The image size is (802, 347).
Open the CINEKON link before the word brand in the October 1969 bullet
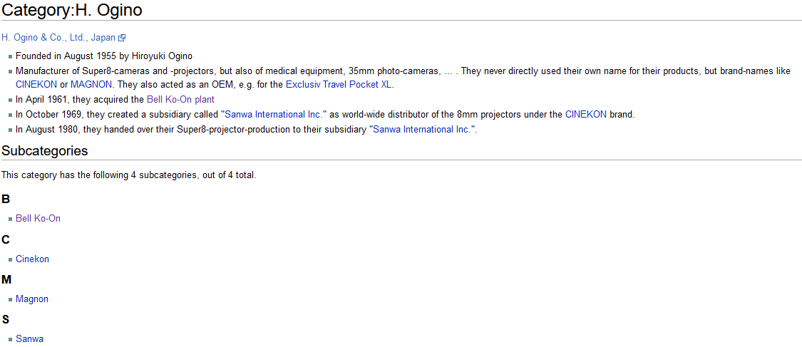(x=586, y=115)
